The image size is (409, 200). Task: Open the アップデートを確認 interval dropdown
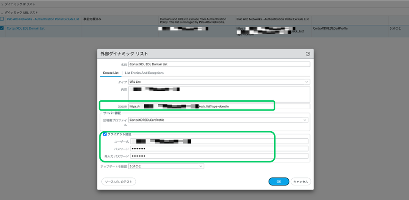[x=166, y=166]
